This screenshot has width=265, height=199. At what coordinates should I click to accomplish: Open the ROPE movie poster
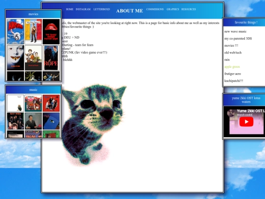[51, 57]
